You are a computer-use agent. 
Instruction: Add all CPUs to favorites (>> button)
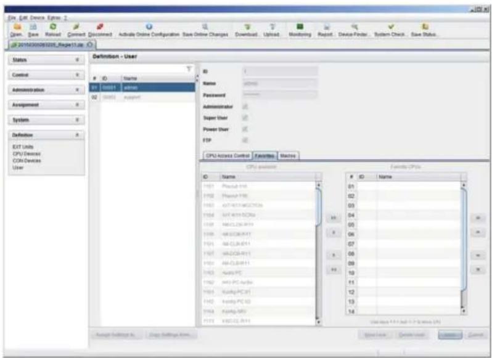334,218
